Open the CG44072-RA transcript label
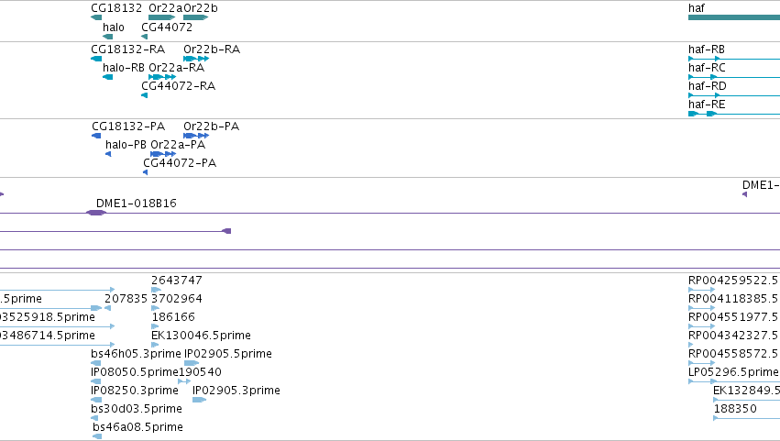780x441 pixels. [x=178, y=86]
